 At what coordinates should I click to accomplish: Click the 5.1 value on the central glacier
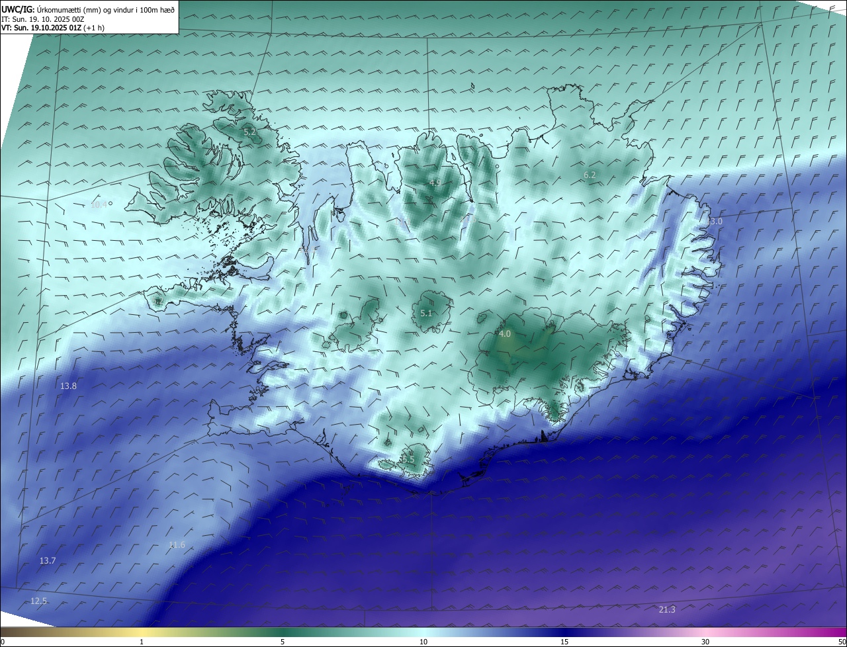click(426, 313)
